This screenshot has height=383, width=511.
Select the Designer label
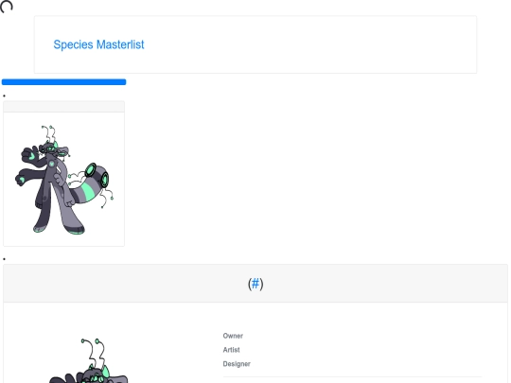(237, 364)
